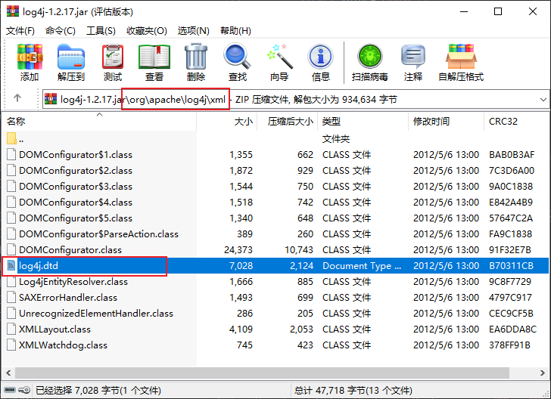This screenshot has height=399, width=551.
Task: Click file icon of XMLLayout.class
Action: click(11, 329)
